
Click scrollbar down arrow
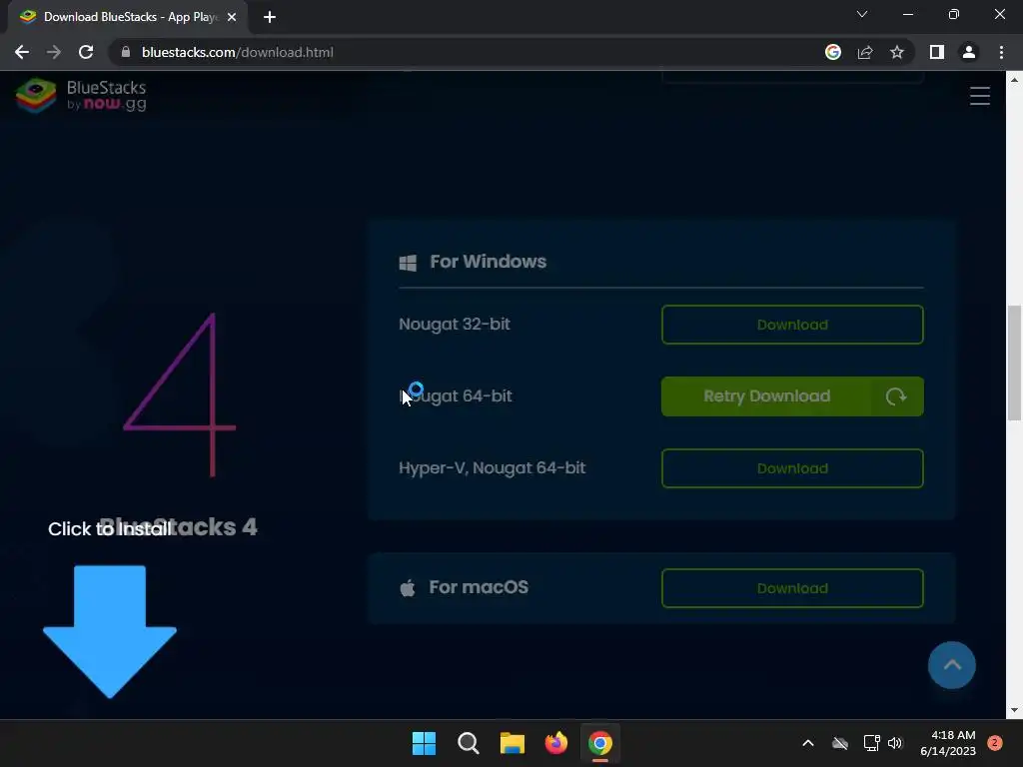point(1014,711)
